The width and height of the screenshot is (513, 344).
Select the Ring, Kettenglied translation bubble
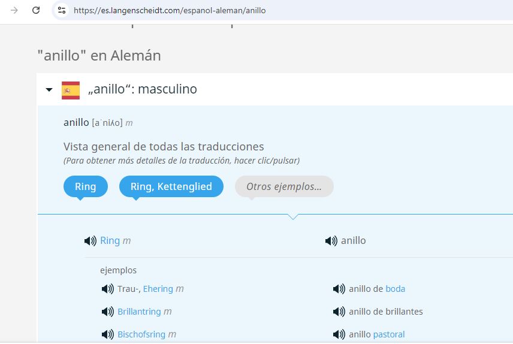pos(171,186)
